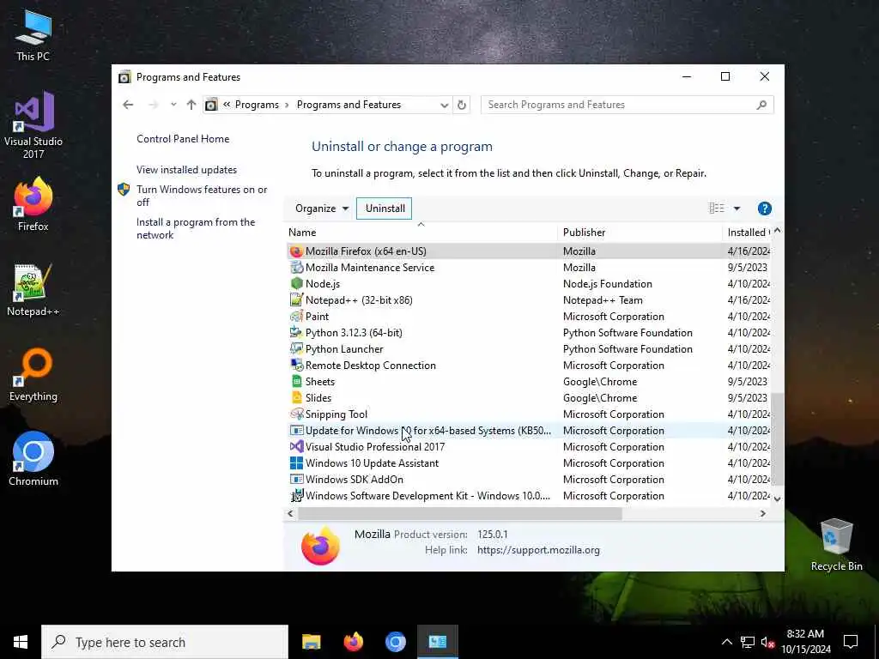Click the Node.js Foundation publisher cell
Image resolution: width=879 pixels, height=659 pixels.
click(607, 283)
